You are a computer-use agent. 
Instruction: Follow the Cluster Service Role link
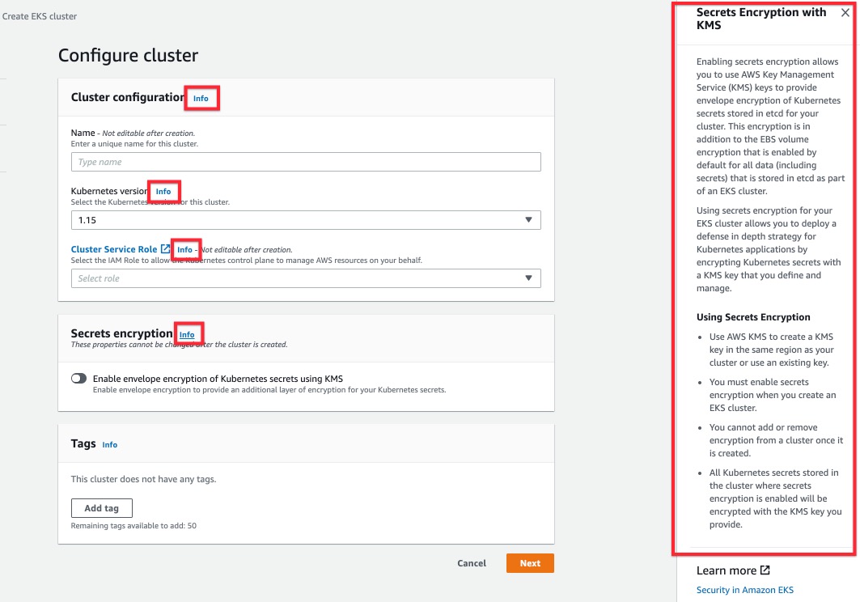114,249
